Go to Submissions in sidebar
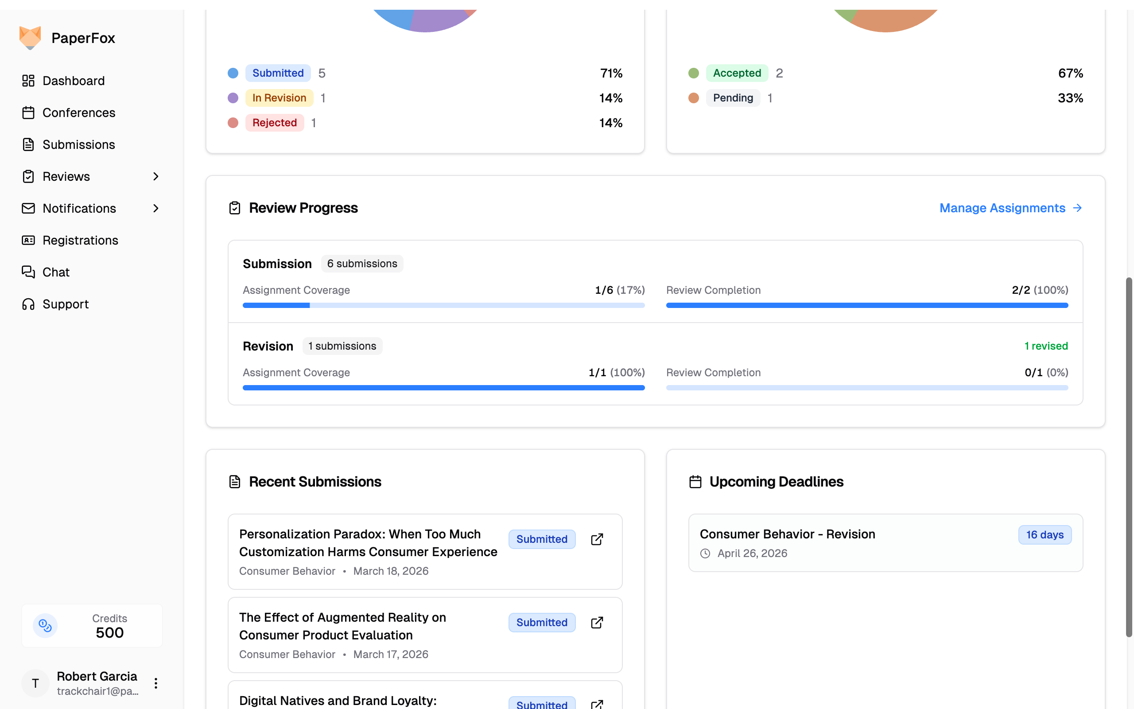Screen dimensions: 1134x709 [78, 144]
